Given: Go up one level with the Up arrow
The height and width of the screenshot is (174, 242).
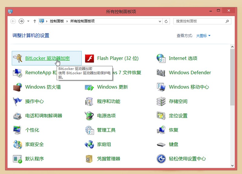Looking at the screenshot, I should [35, 21].
